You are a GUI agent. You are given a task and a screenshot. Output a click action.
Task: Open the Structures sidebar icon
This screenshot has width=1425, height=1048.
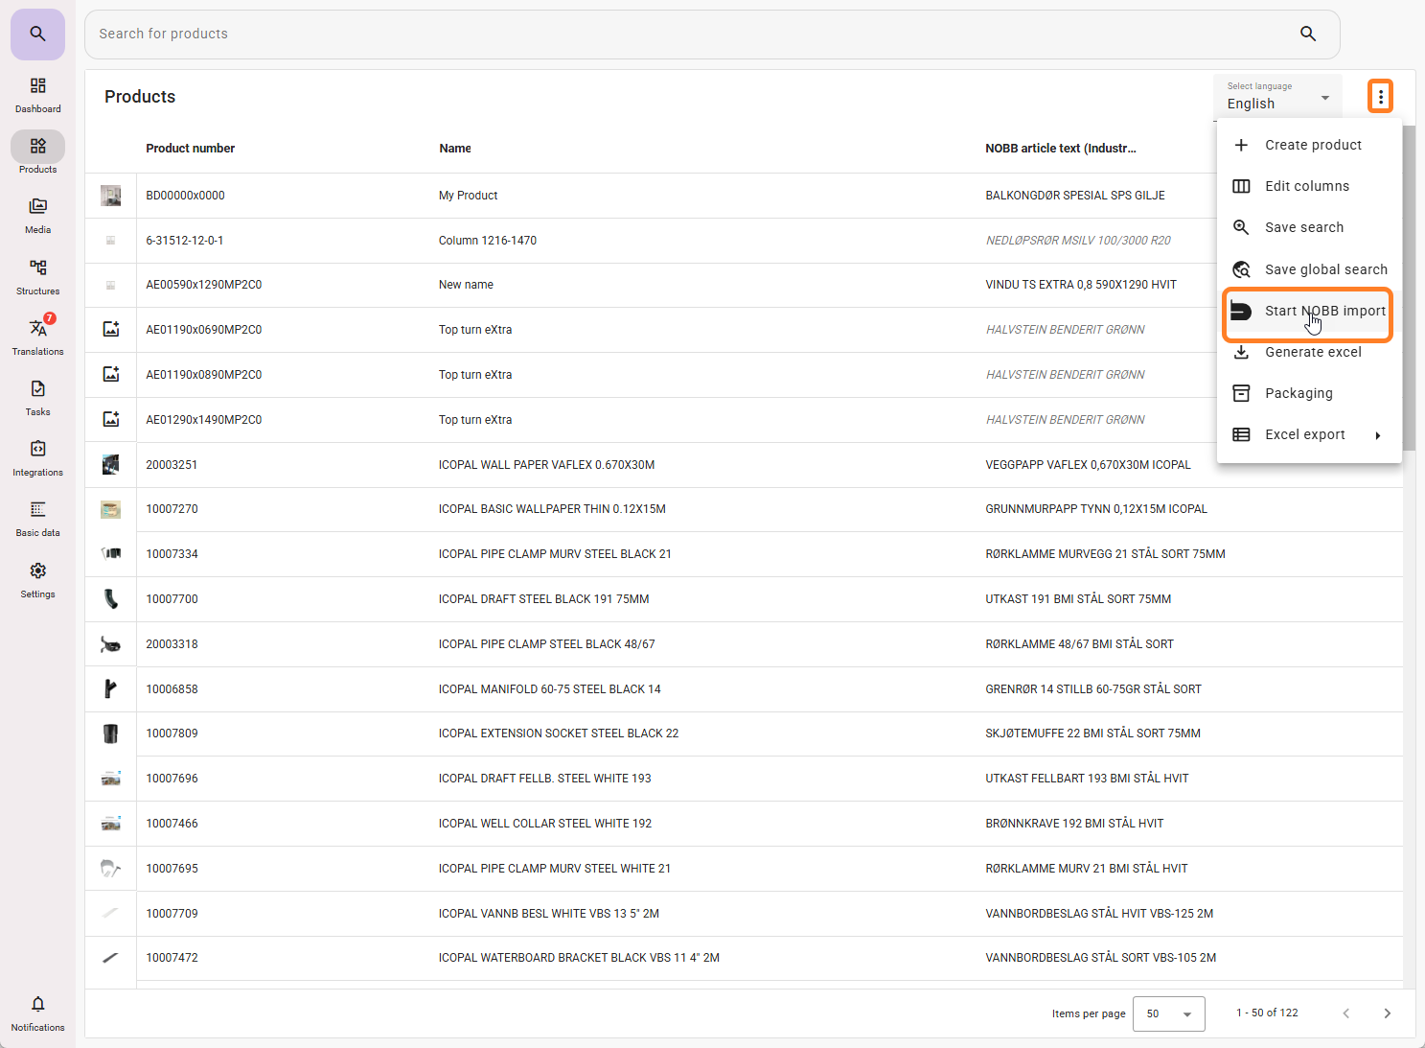point(37,277)
